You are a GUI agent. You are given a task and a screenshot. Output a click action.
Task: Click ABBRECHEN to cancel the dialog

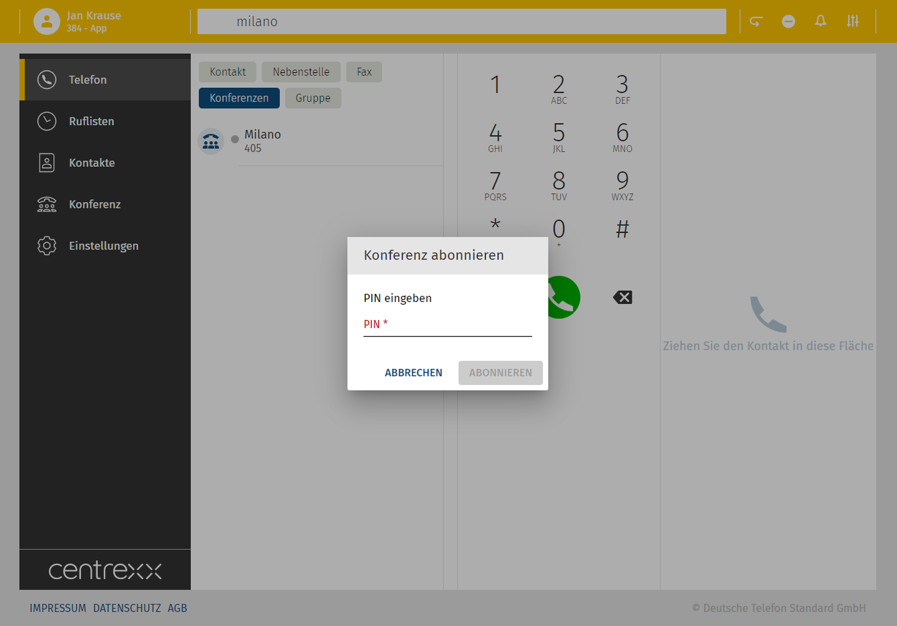pyautogui.click(x=413, y=373)
